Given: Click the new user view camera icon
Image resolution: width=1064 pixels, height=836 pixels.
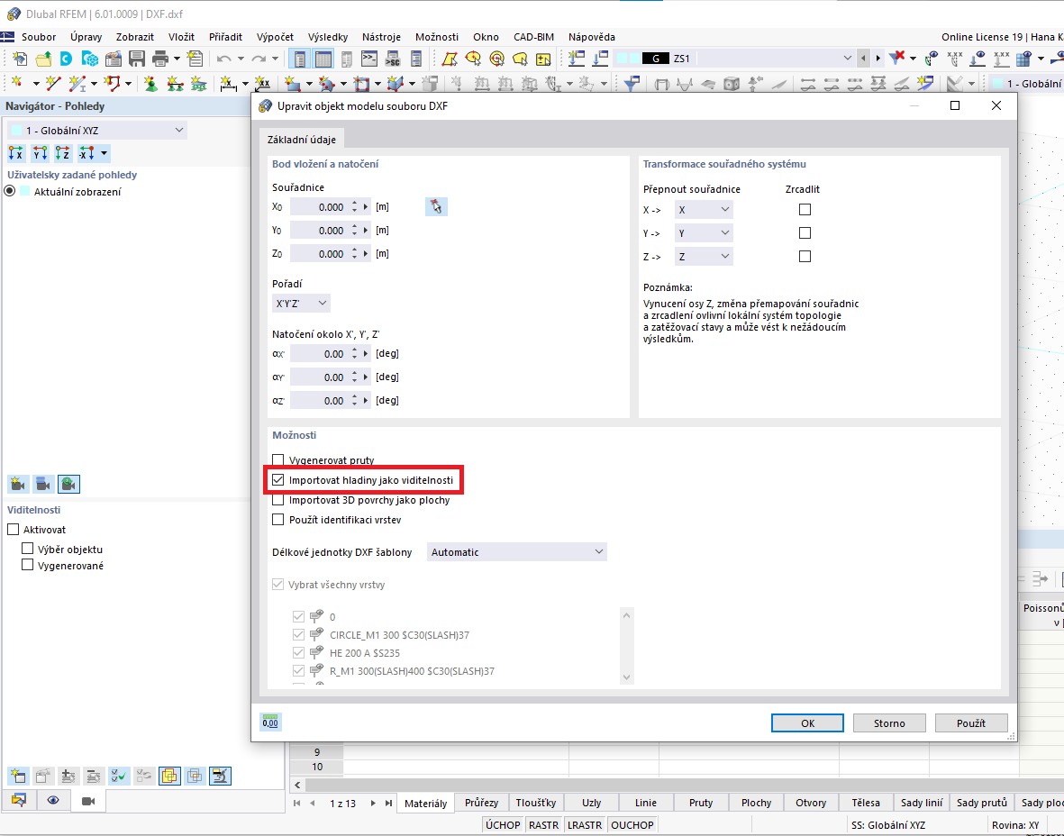Looking at the screenshot, I should pyautogui.click(x=18, y=484).
